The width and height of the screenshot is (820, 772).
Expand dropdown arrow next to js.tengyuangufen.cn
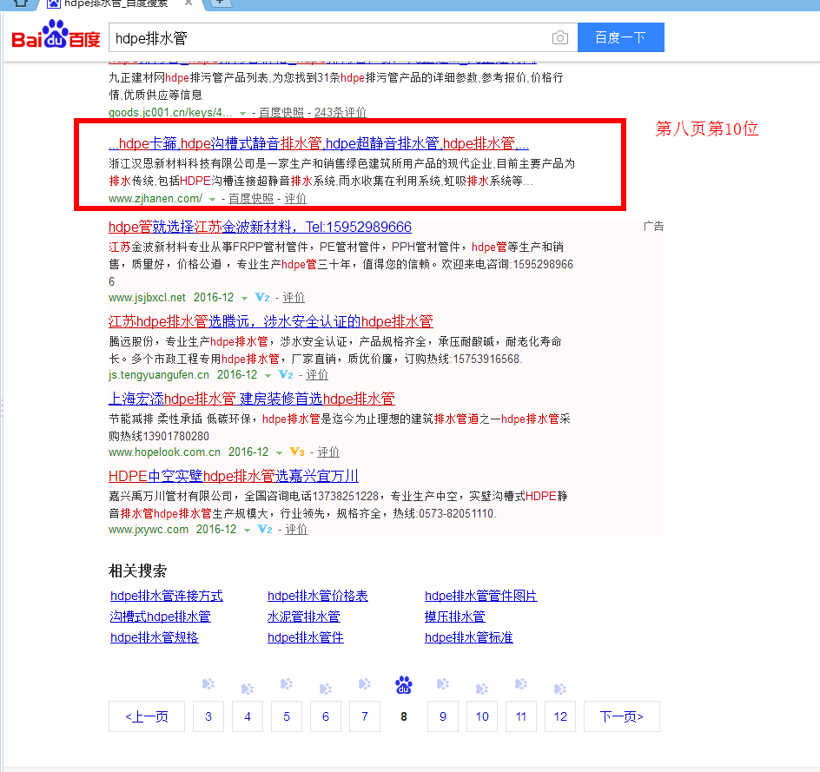268,375
